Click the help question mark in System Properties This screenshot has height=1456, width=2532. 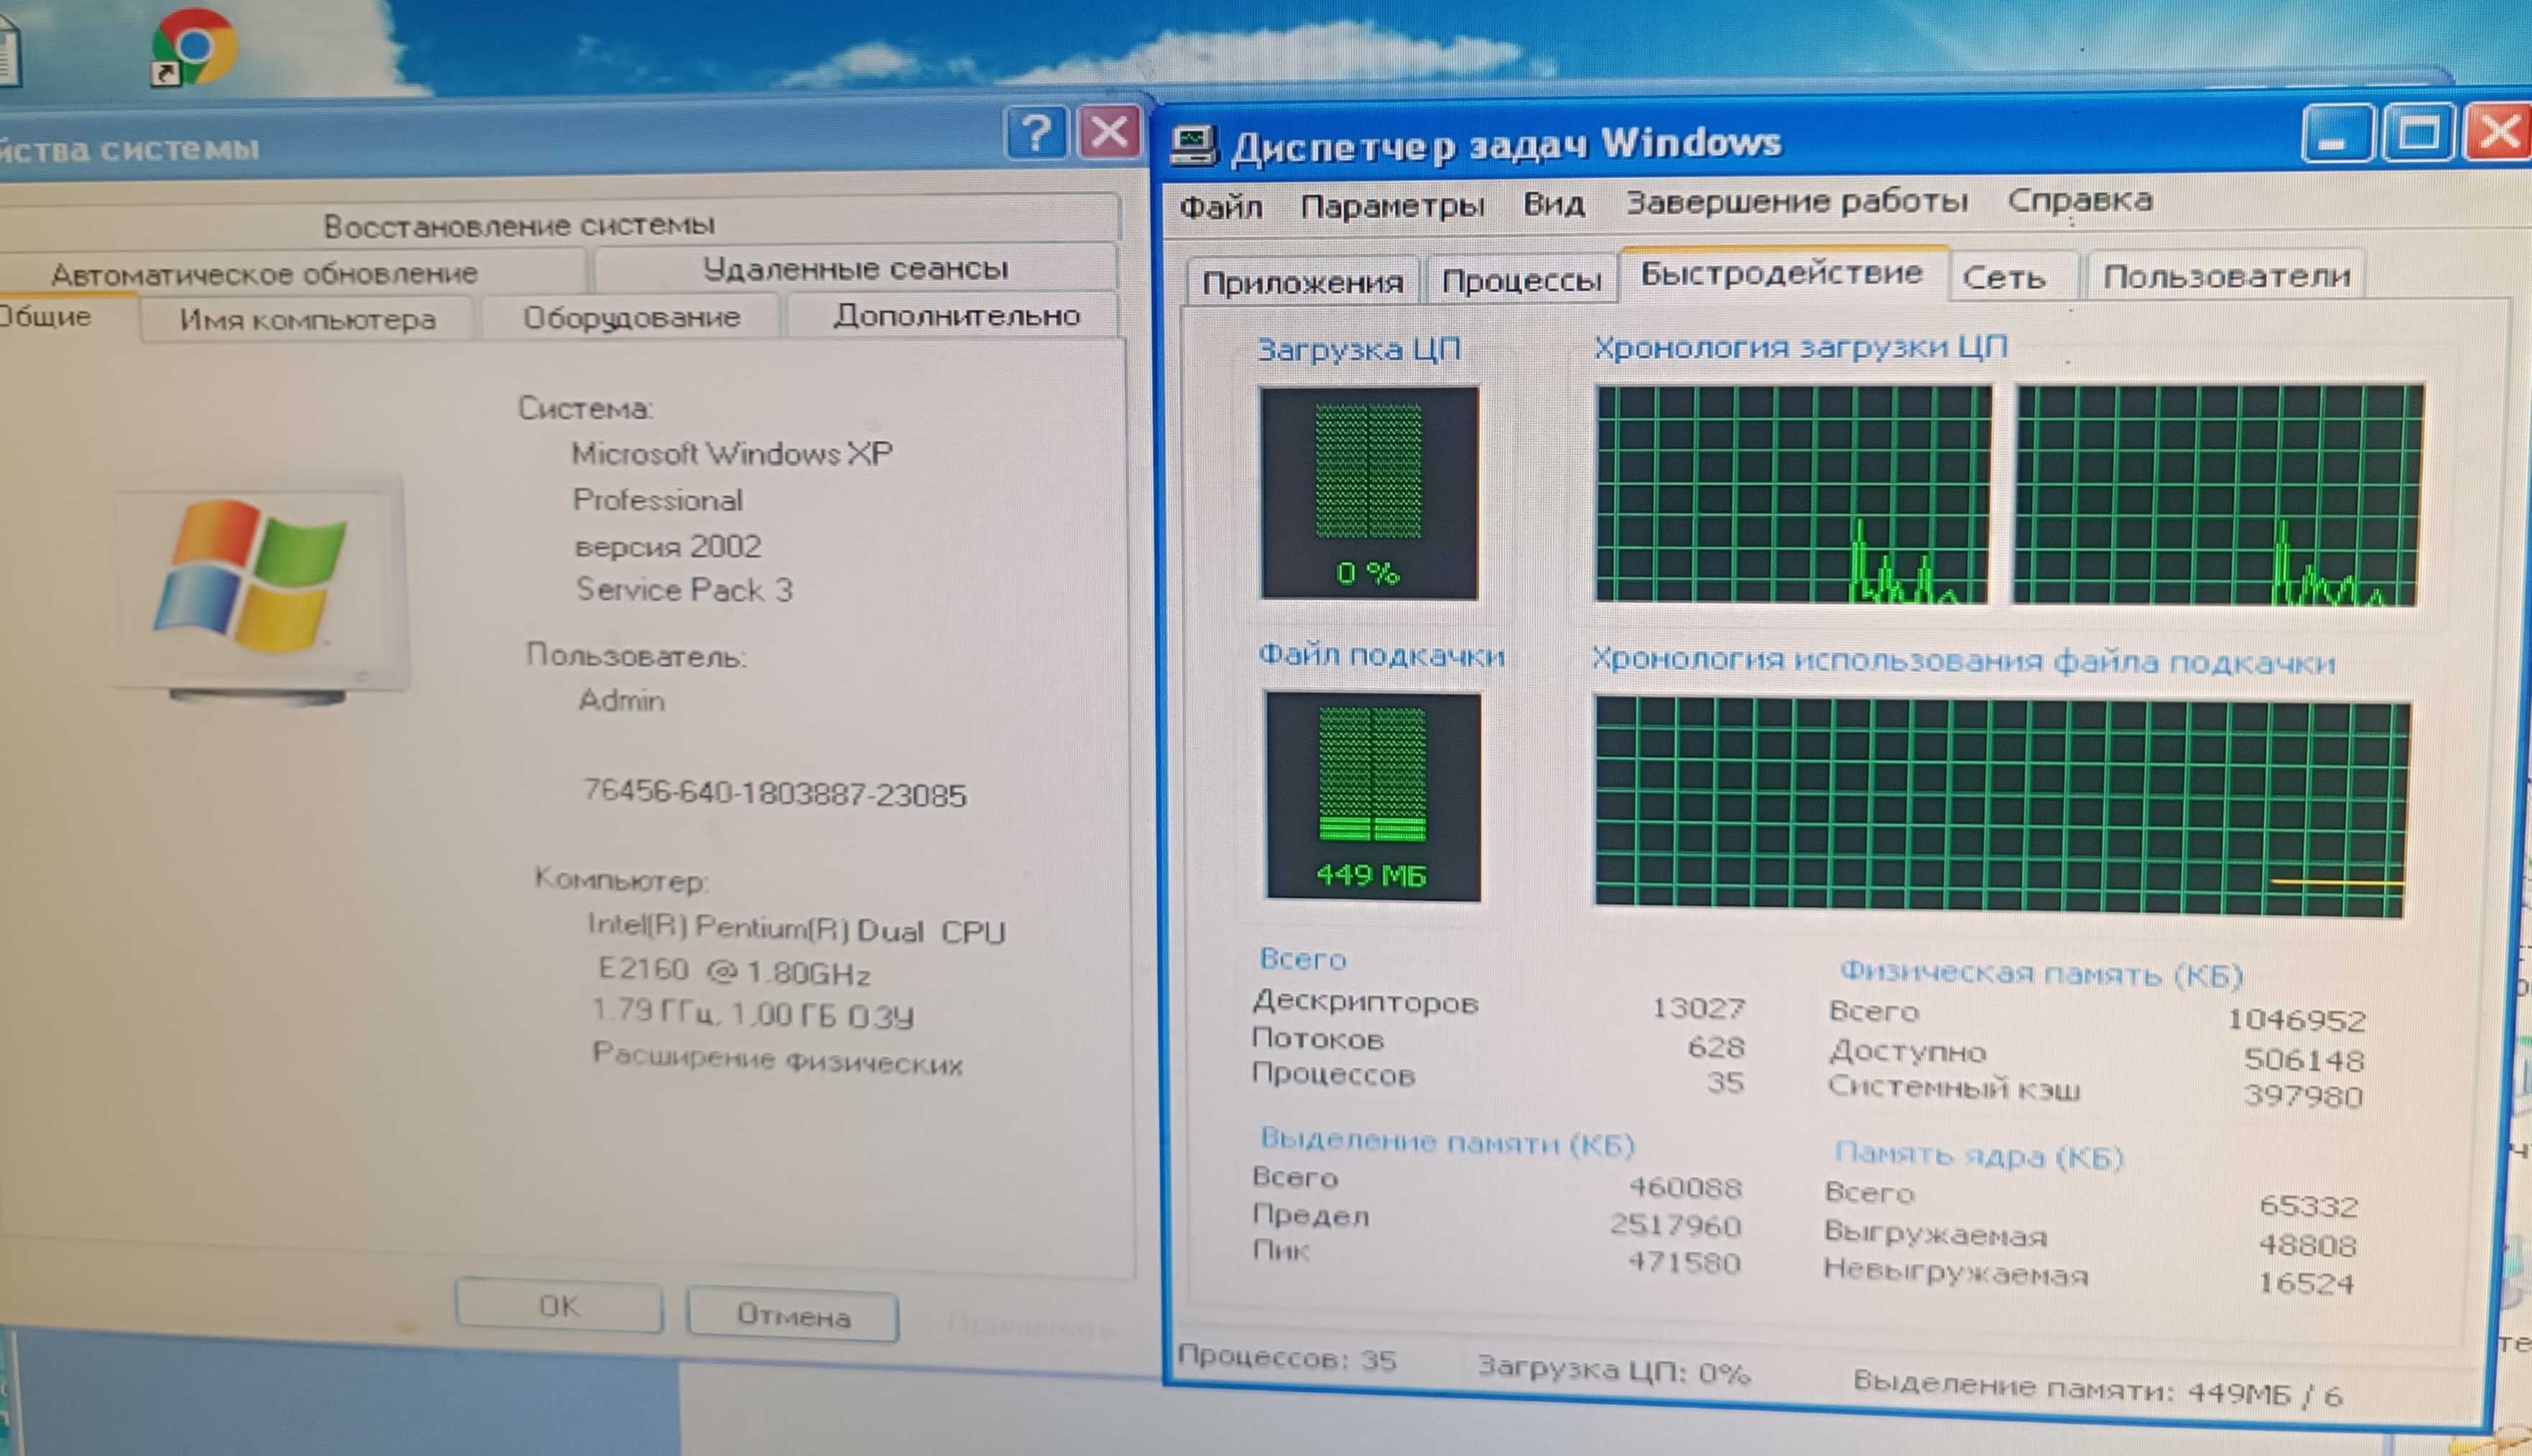click(x=1035, y=133)
